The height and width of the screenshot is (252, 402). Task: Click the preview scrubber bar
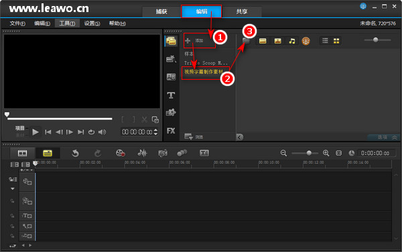60,119
